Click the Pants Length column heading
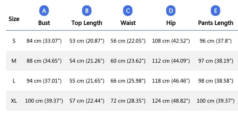This screenshot has width=238, height=117. 216,23
